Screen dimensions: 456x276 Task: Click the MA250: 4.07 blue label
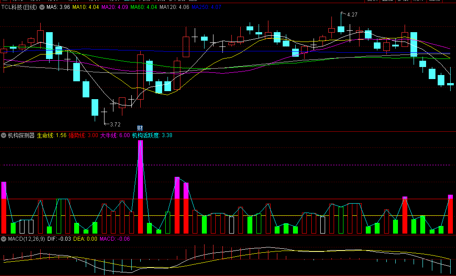click(x=206, y=7)
